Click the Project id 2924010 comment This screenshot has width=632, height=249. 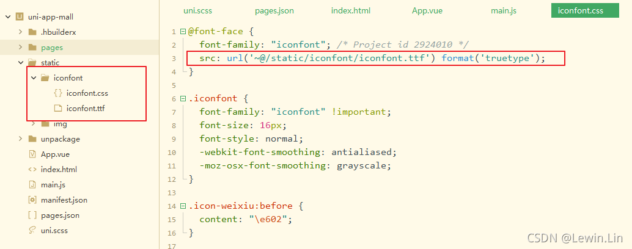pos(402,45)
